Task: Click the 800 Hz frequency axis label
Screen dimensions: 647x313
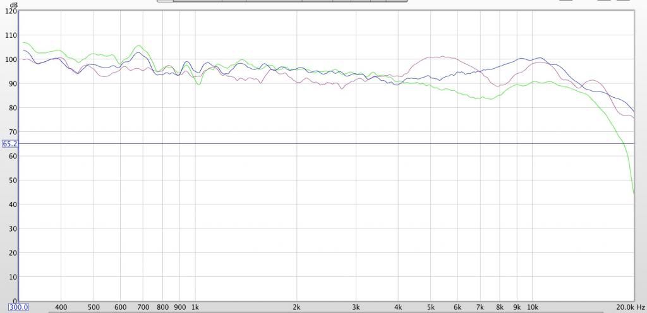Action: (x=162, y=307)
